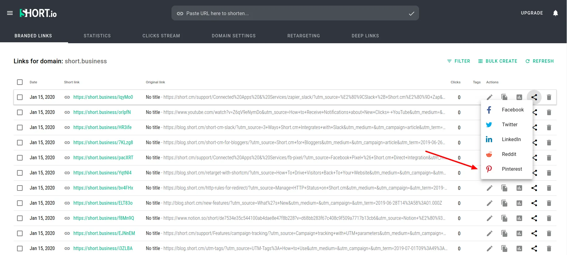Toggle the select-all links checkbox
This screenshot has width=567, height=255.
(20, 82)
